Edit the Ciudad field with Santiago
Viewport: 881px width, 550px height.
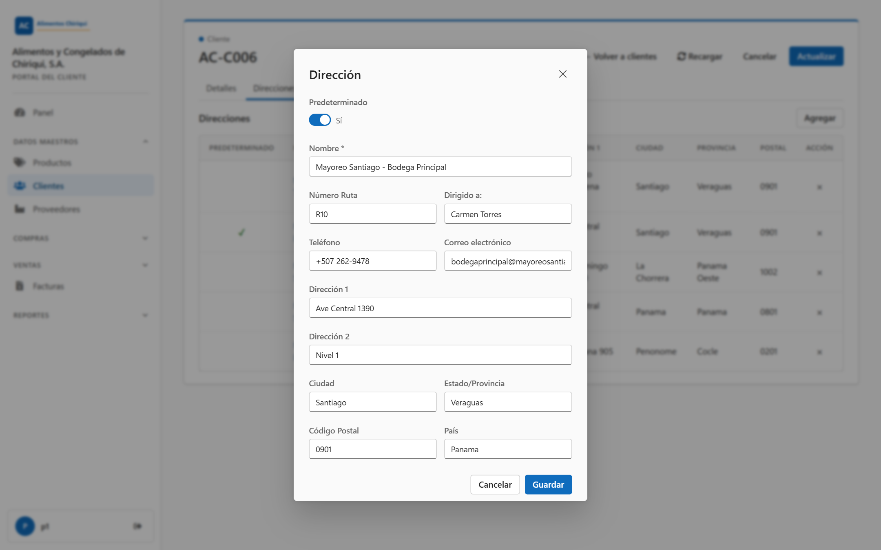pos(372,402)
